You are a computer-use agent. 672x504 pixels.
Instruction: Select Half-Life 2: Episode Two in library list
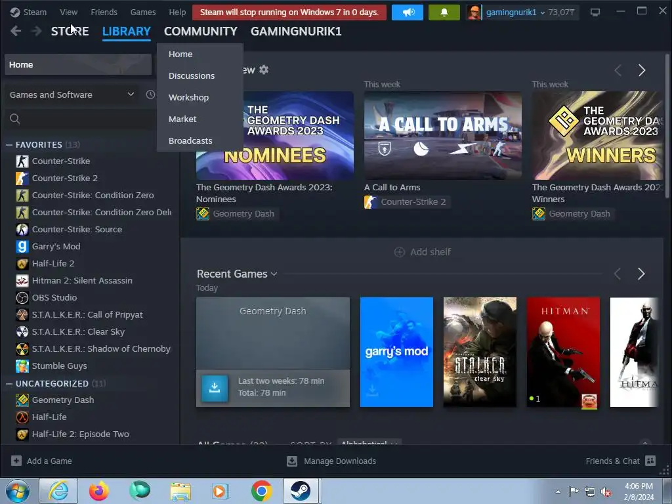81,434
